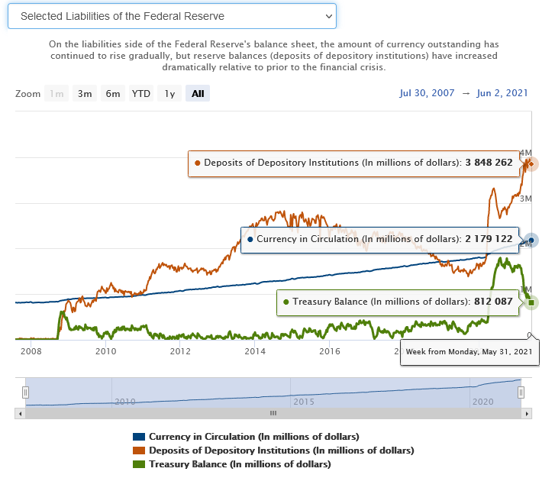Toggle Treasury Balance legend series
Image resolution: width=555 pixels, height=478 pixels.
(x=232, y=464)
